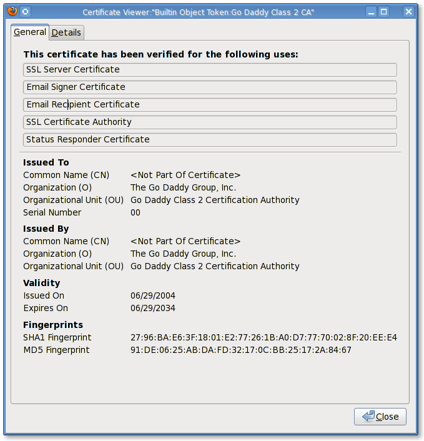The height and width of the screenshot is (441, 424).
Task: Click the Email Signer Certificate field
Action: point(210,87)
